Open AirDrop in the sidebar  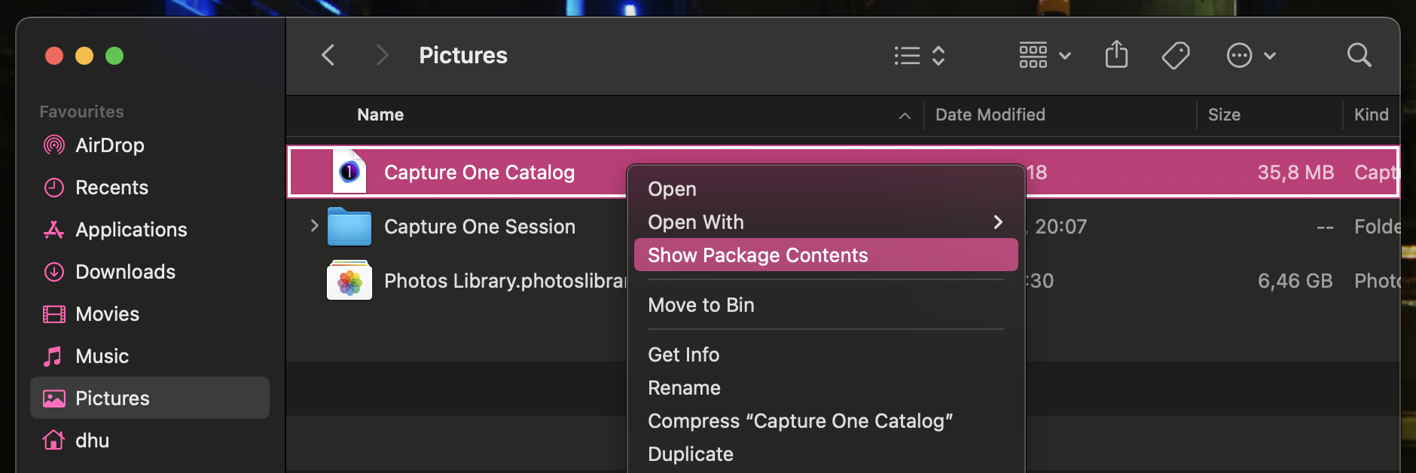pos(109,145)
